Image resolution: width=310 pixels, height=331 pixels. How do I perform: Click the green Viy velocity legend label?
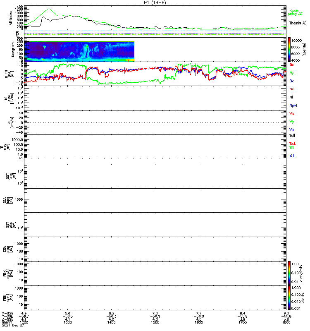(x=292, y=122)
